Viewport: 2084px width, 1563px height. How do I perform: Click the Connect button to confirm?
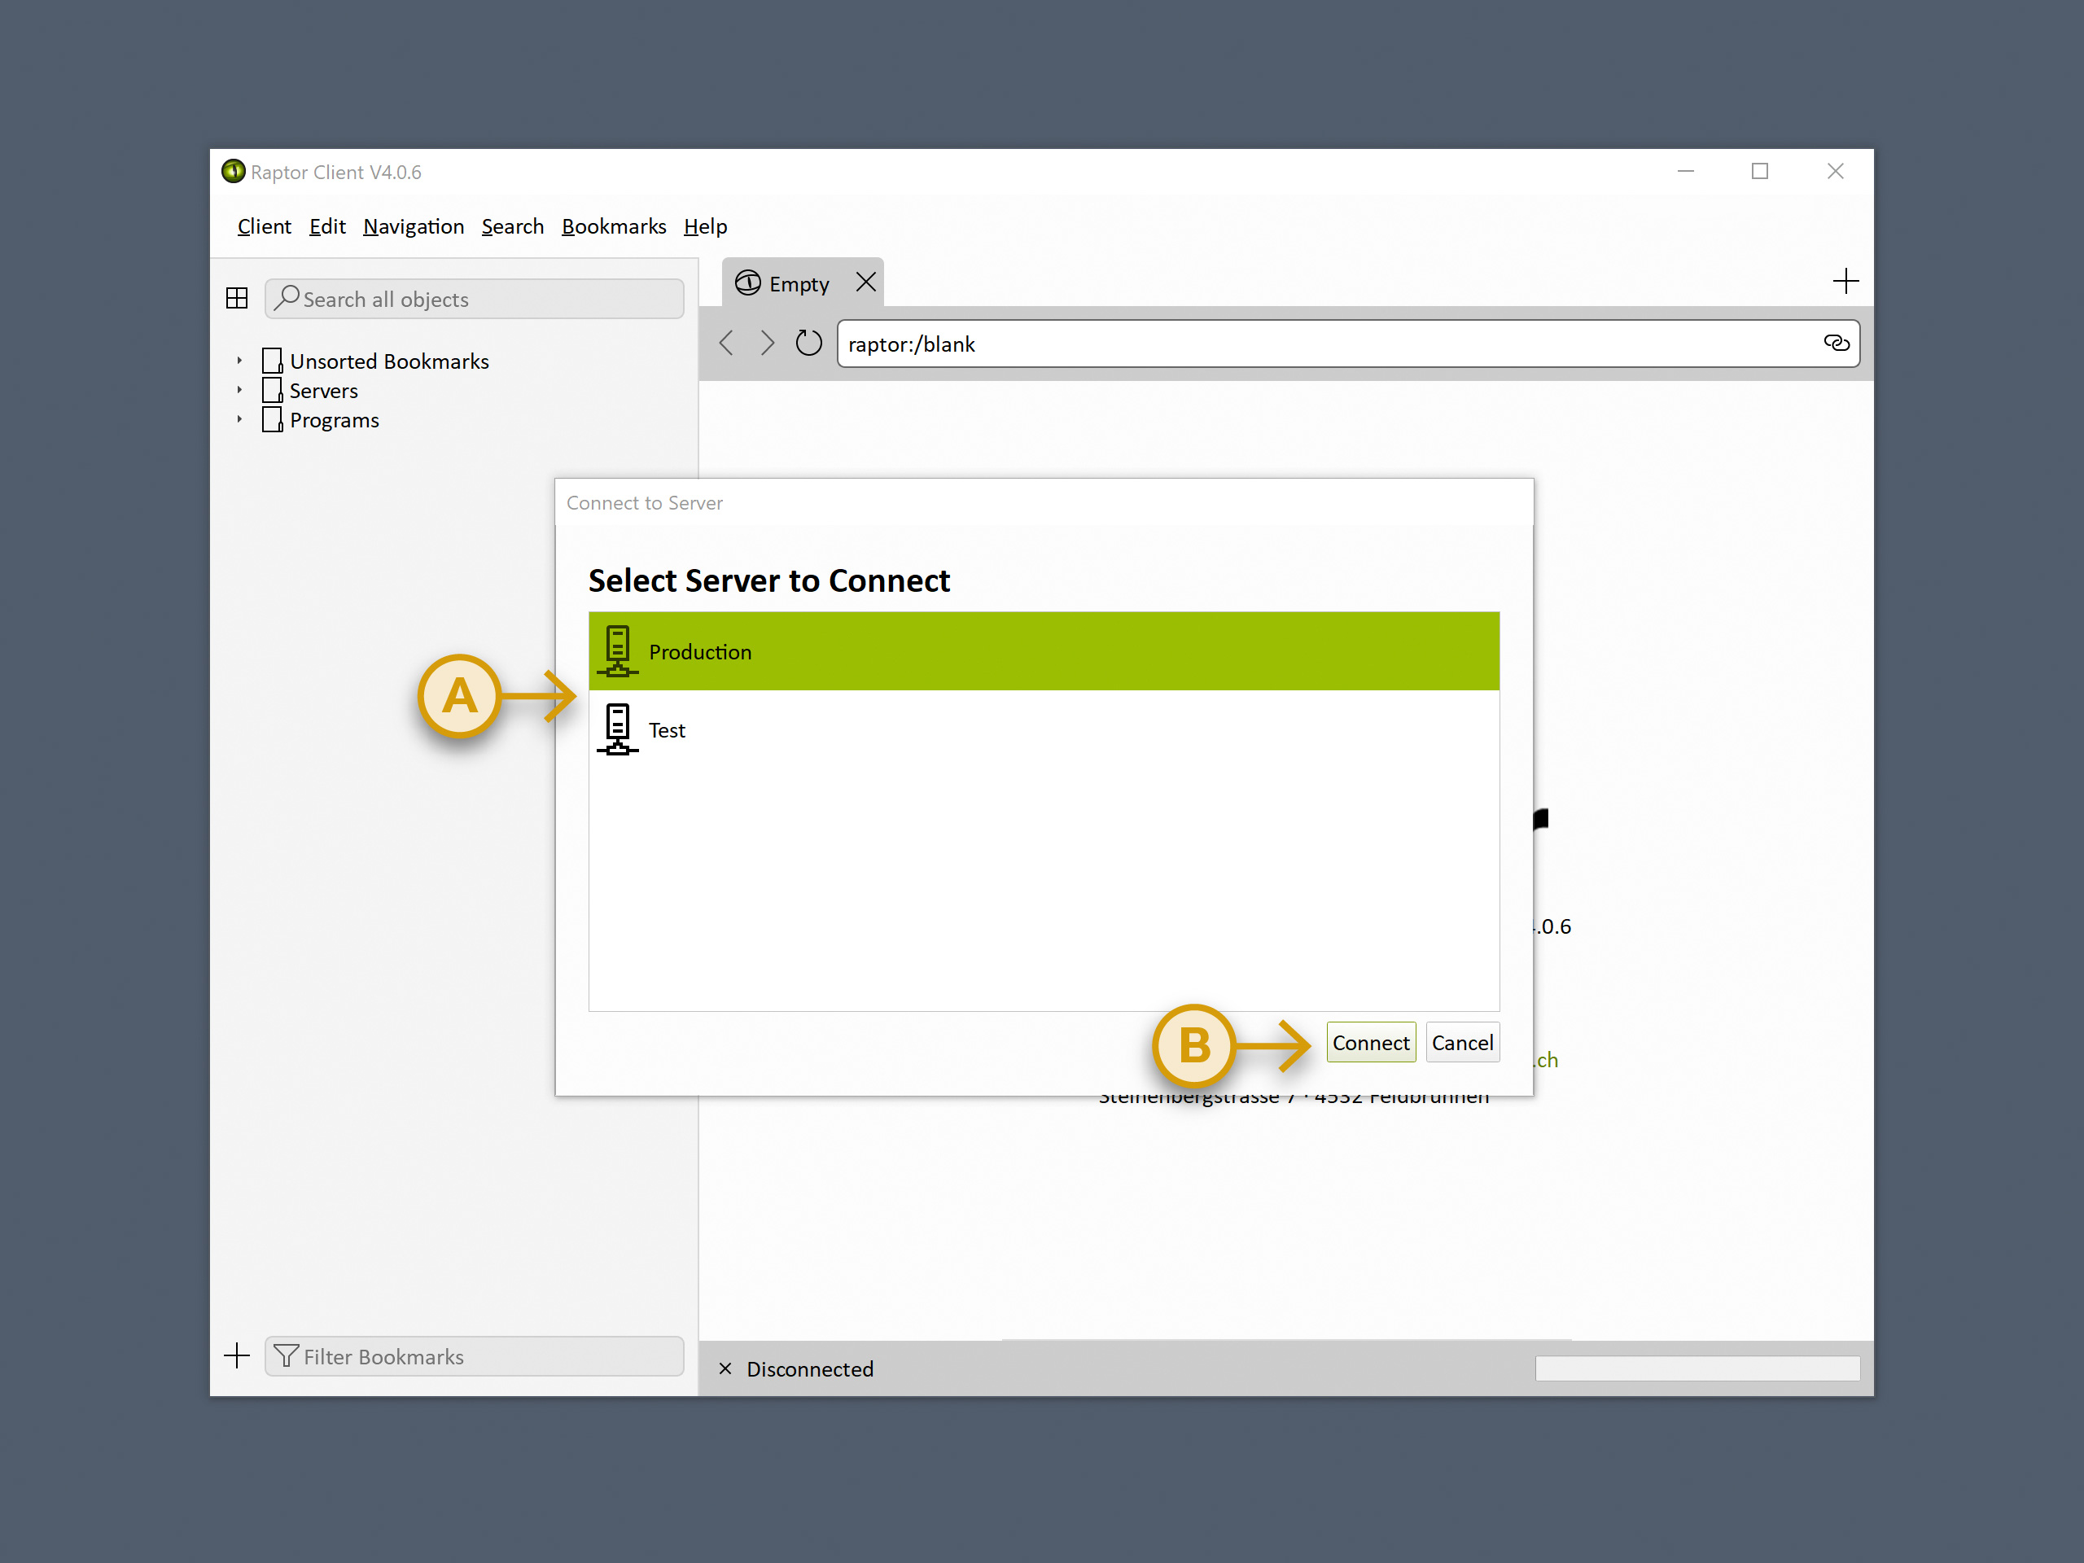1368,1041
